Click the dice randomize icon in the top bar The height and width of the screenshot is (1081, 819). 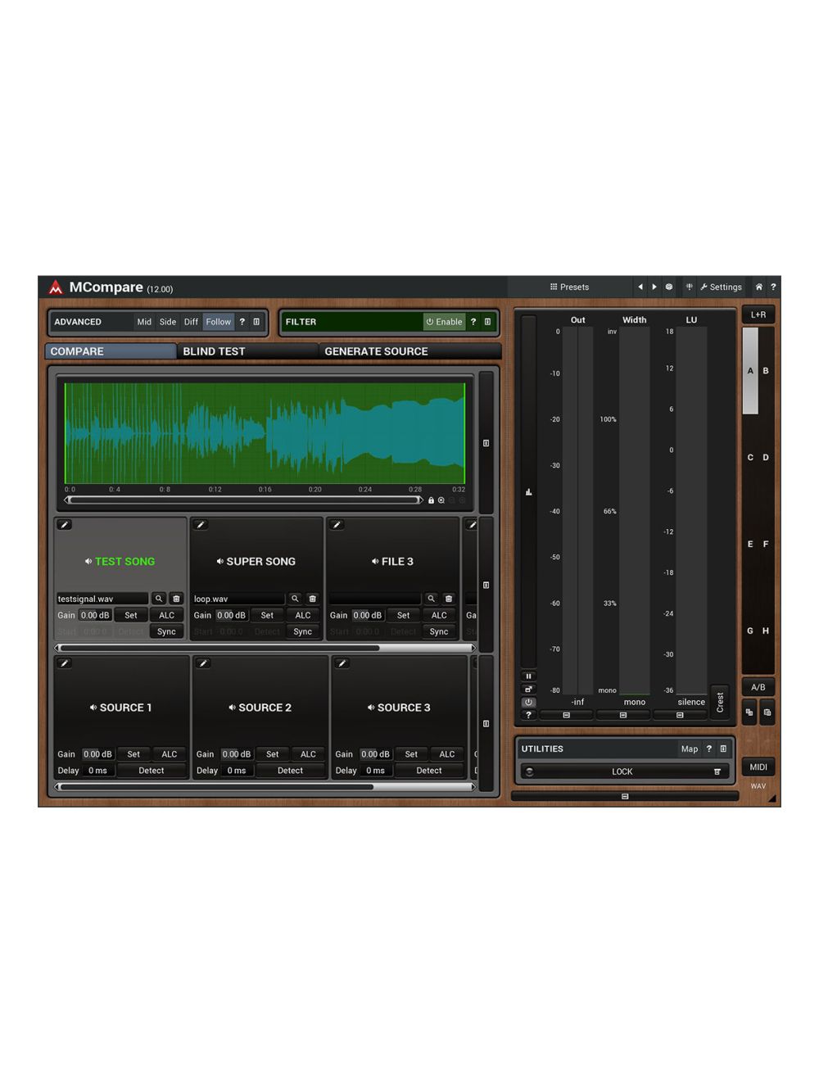pos(669,287)
